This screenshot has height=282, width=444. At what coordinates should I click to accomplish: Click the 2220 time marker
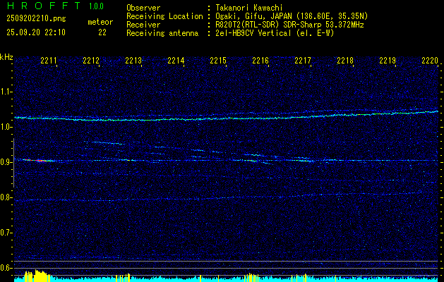point(430,61)
